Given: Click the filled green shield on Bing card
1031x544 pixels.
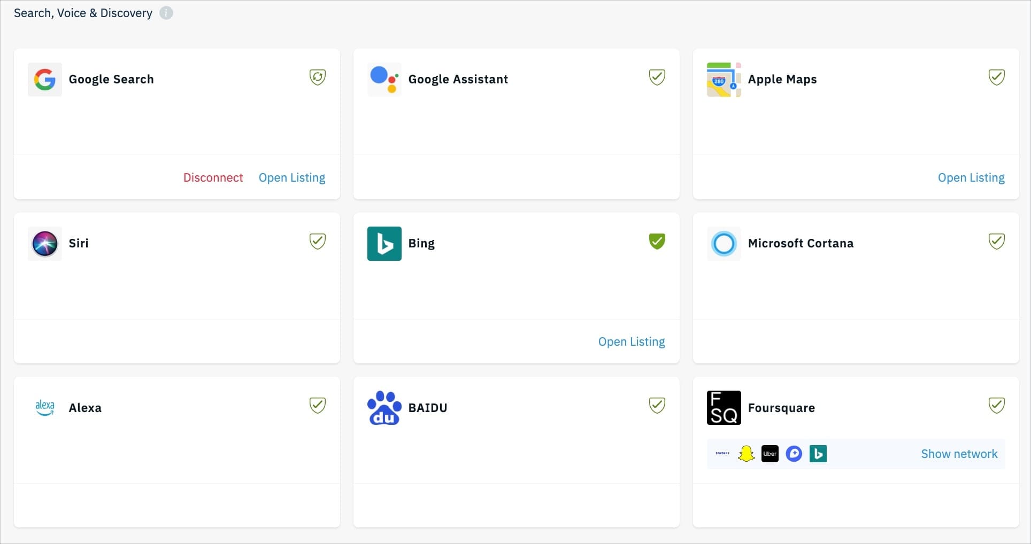Looking at the screenshot, I should (x=657, y=241).
